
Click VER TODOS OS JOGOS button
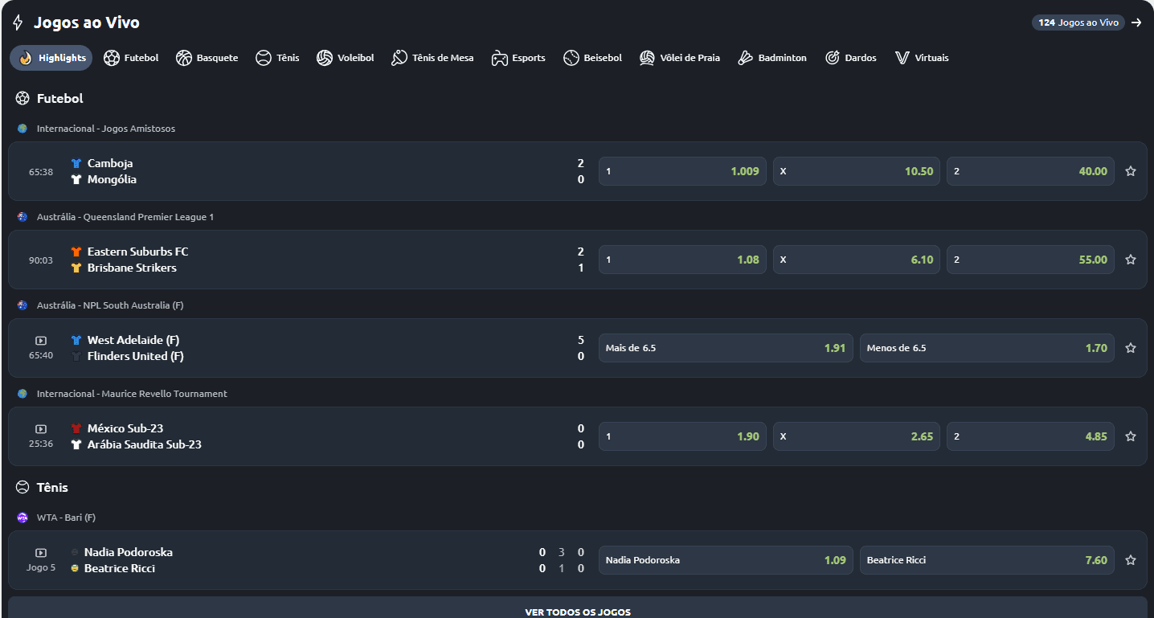[x=578, y=612]
